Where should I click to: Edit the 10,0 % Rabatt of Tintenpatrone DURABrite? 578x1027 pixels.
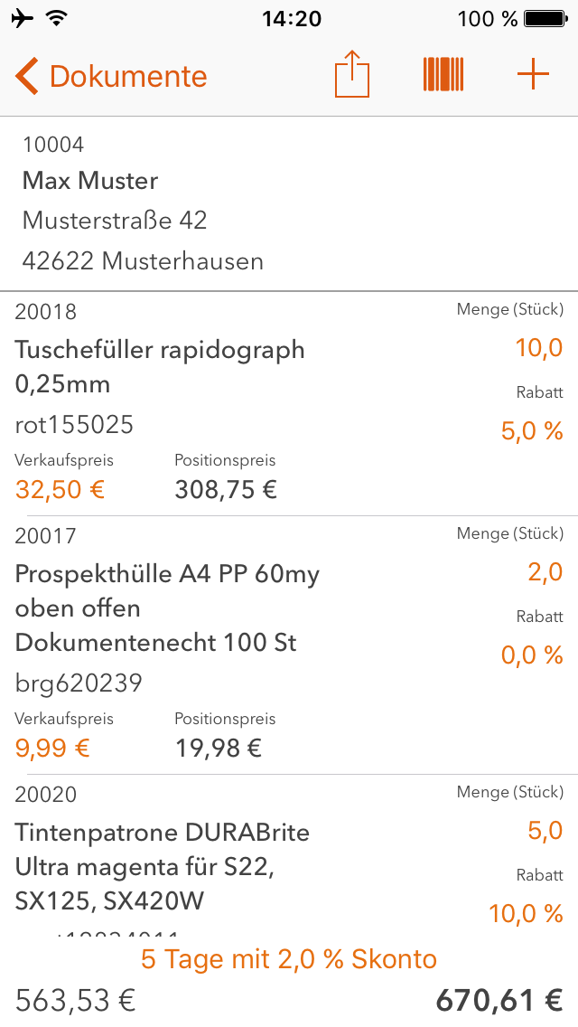pos(527,913)
